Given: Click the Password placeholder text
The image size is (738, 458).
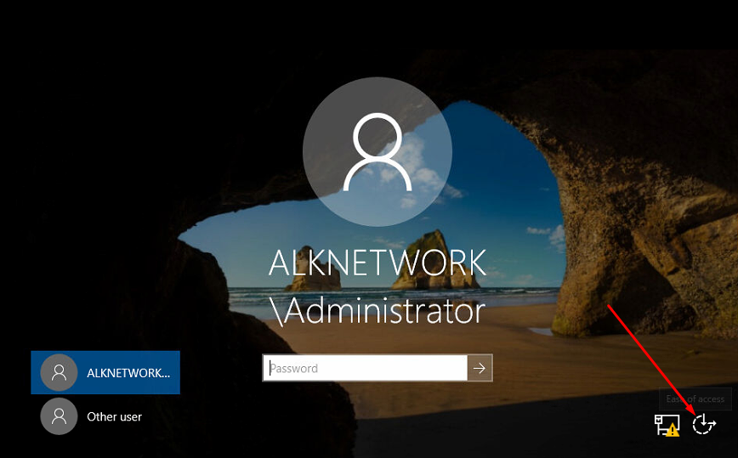Looking at the screenshot, I should (x=294, y=368).
